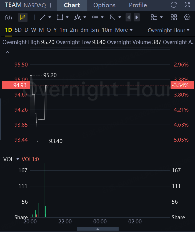This screenshot has height=232, width=195.
Task: Open the gauge indicator icon
Action: 9,18
